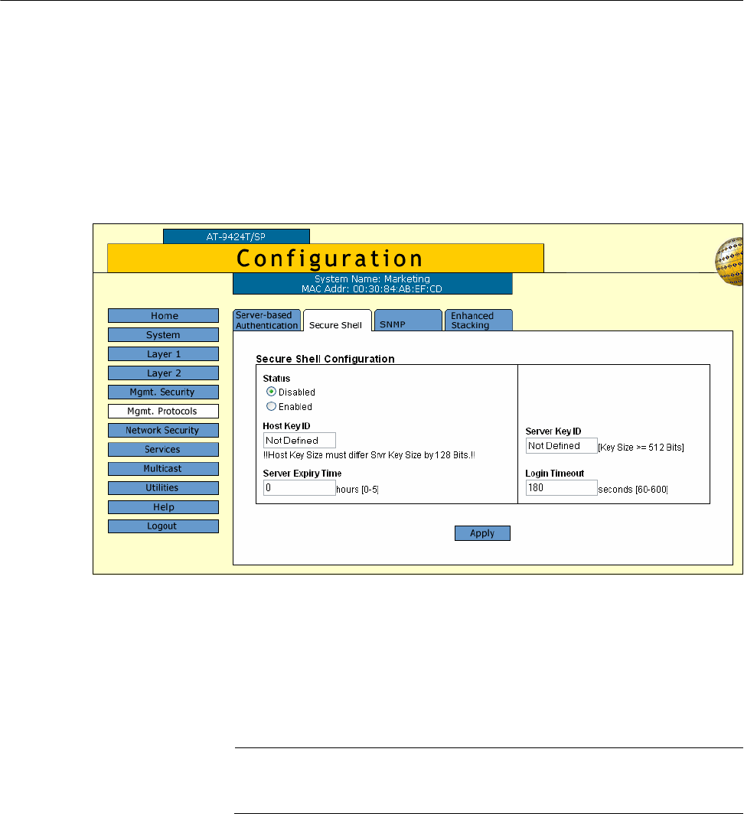Viewport: 744px width, 814px height.
Task: Go to Utilities page
Action: [163, 488]
